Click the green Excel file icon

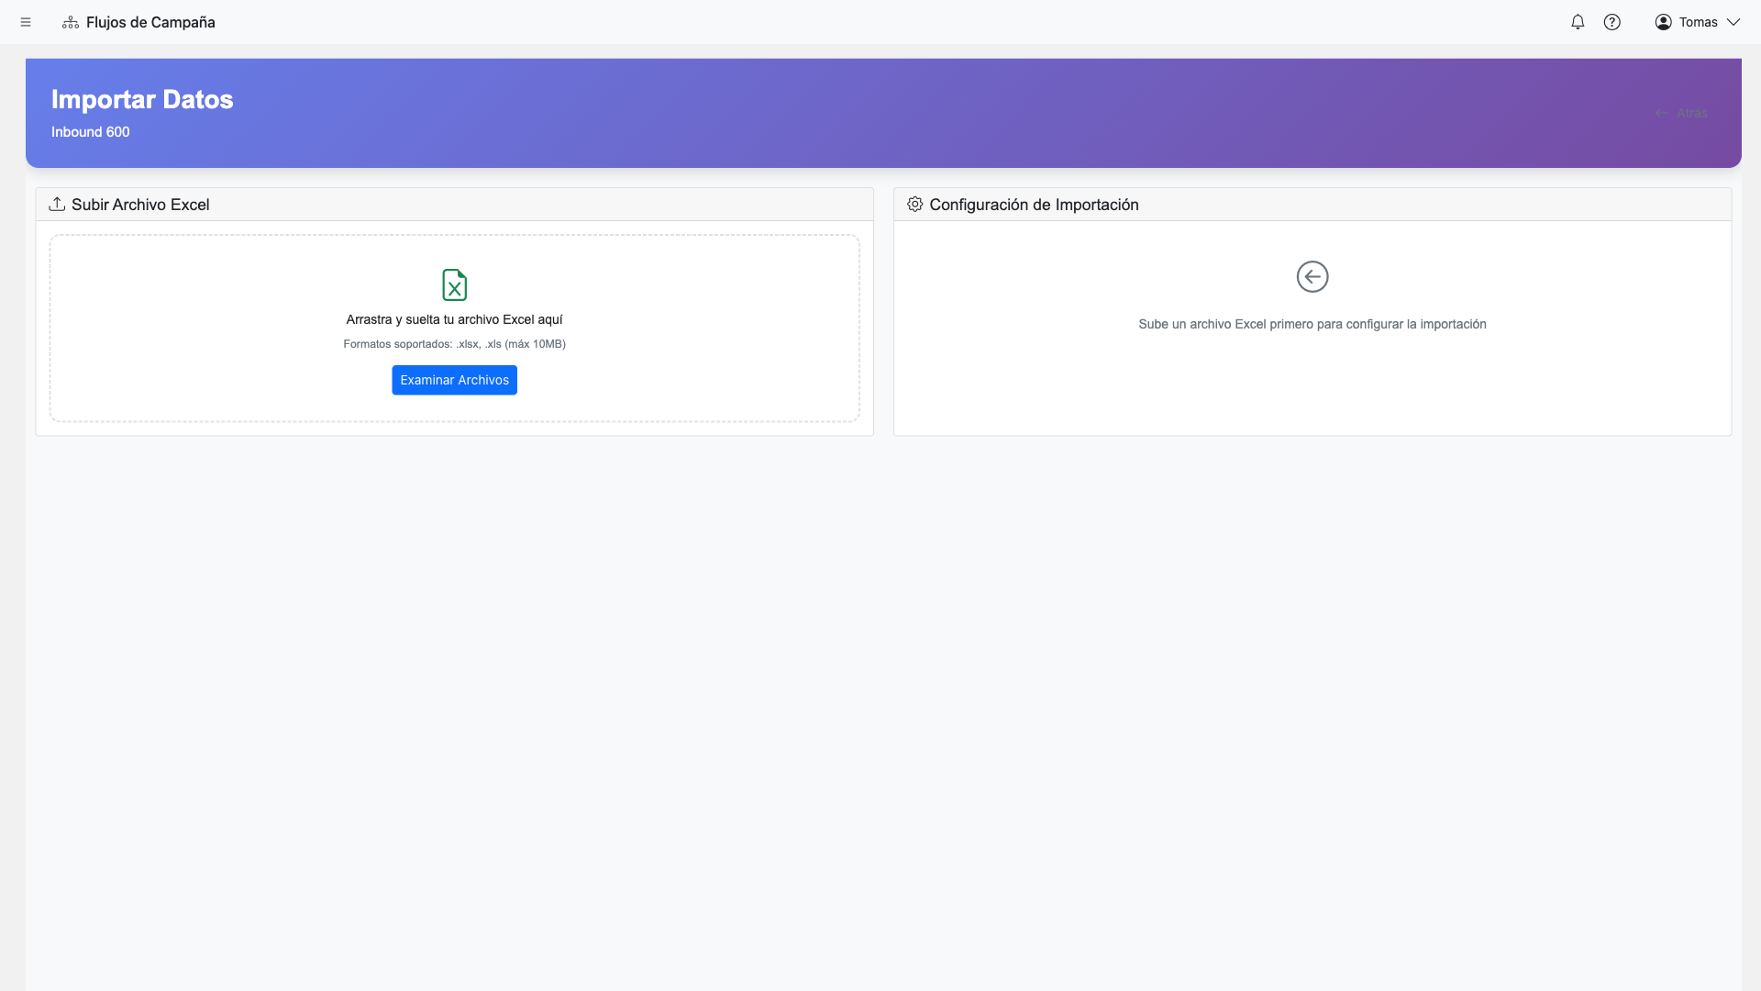(454, 284)
